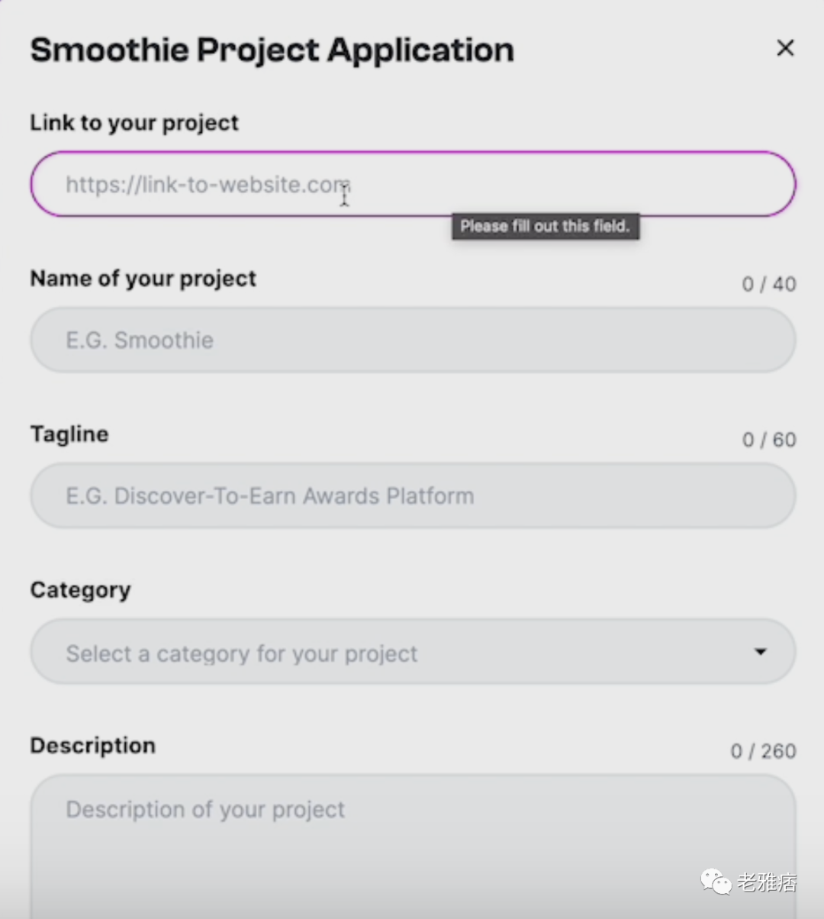Screen dimensions: 824x919
Task: Click the Chinese watermark text beside WeChat logo
Action: (x=767, y=882)
